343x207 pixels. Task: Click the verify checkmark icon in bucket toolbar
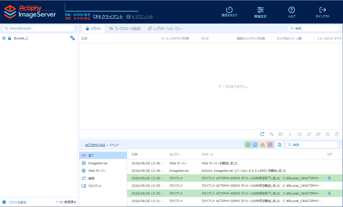300,134
